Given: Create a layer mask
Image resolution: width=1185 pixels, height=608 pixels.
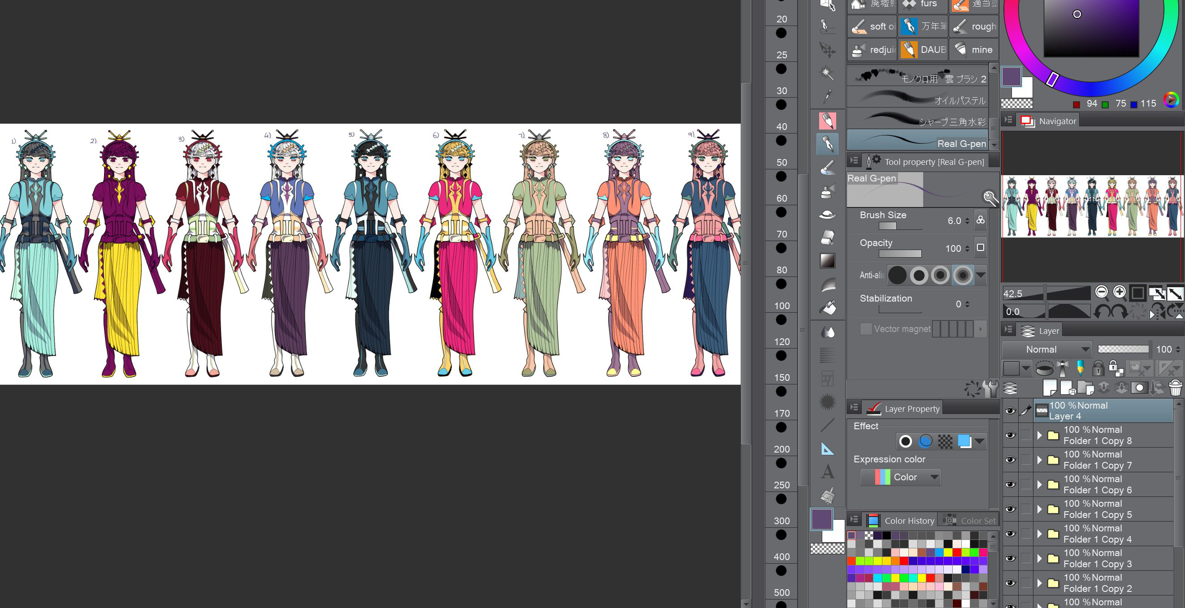Looking at the screenshot, I should pos(1139,388).
